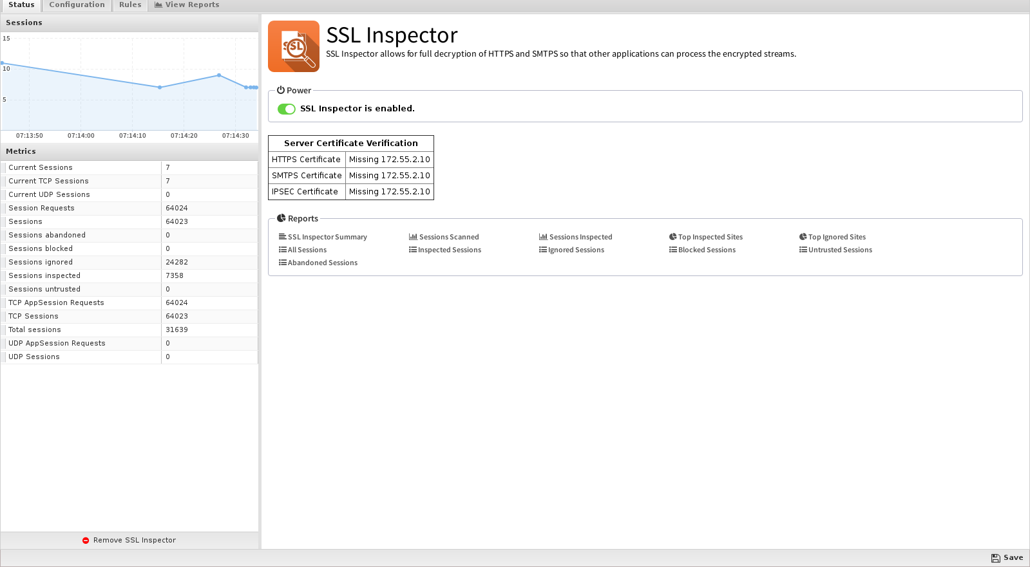Select the UDP Sessions metric row
This screenshot has width=1030, height=567.
click(129, 357)
